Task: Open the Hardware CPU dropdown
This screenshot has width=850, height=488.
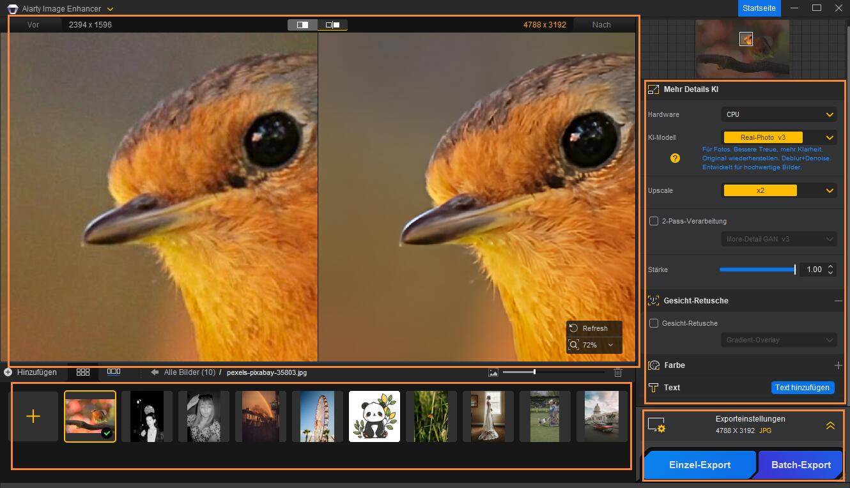Action: [x=778, y=114]
